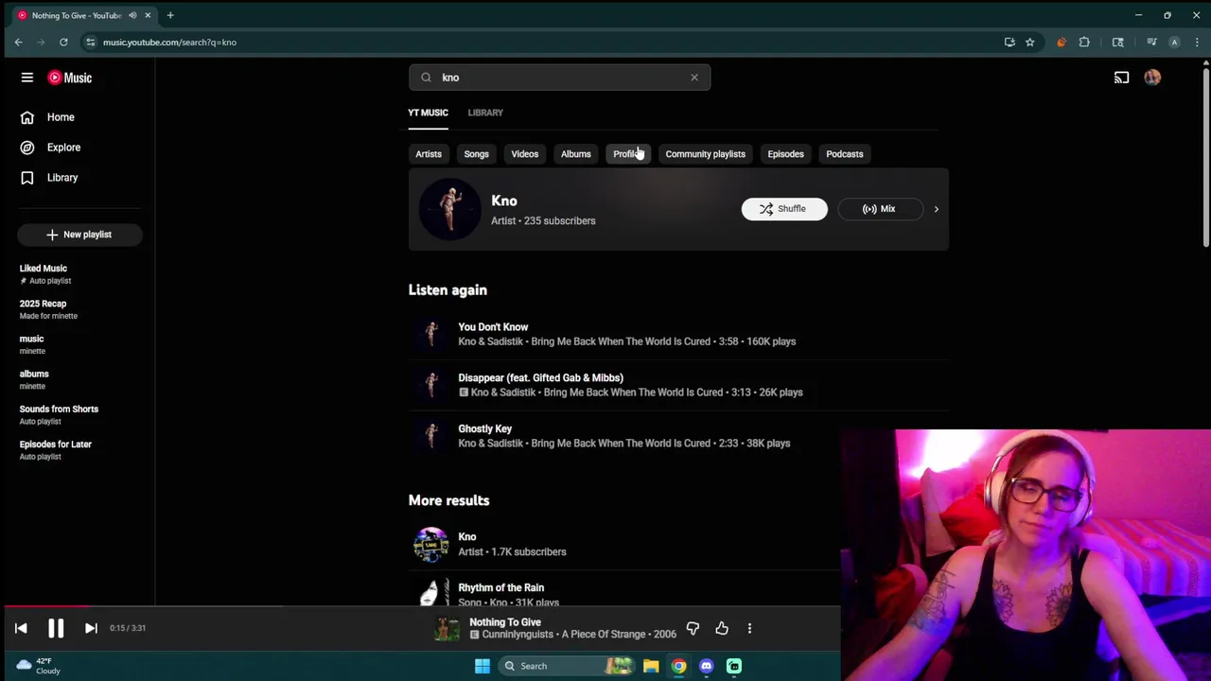Image resolution: width=1211 pixels, height=681 pixels.
Task: Mute tab via speaker icon
Action: click(x=132, y=15)
